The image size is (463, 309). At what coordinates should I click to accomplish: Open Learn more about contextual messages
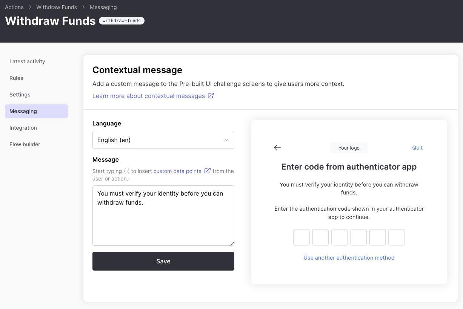pos(149,96)
